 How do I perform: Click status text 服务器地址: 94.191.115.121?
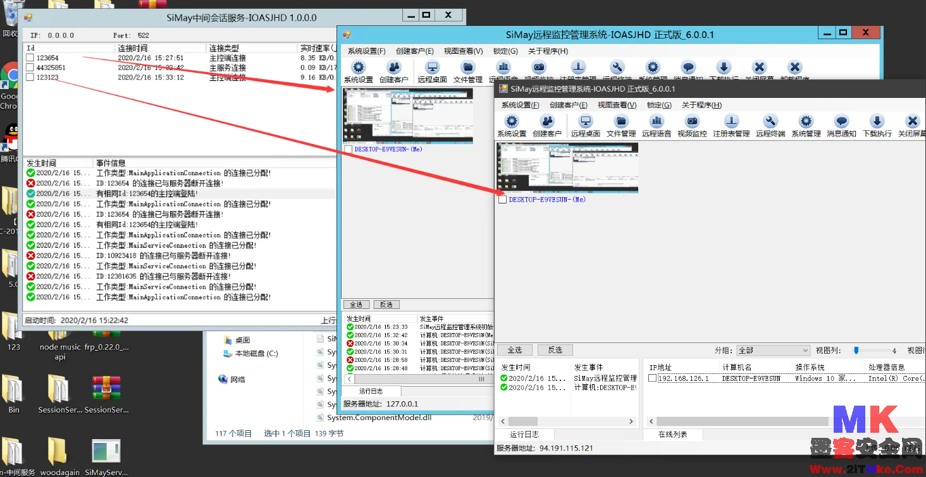pyautogui.click(x=545, y=448)
